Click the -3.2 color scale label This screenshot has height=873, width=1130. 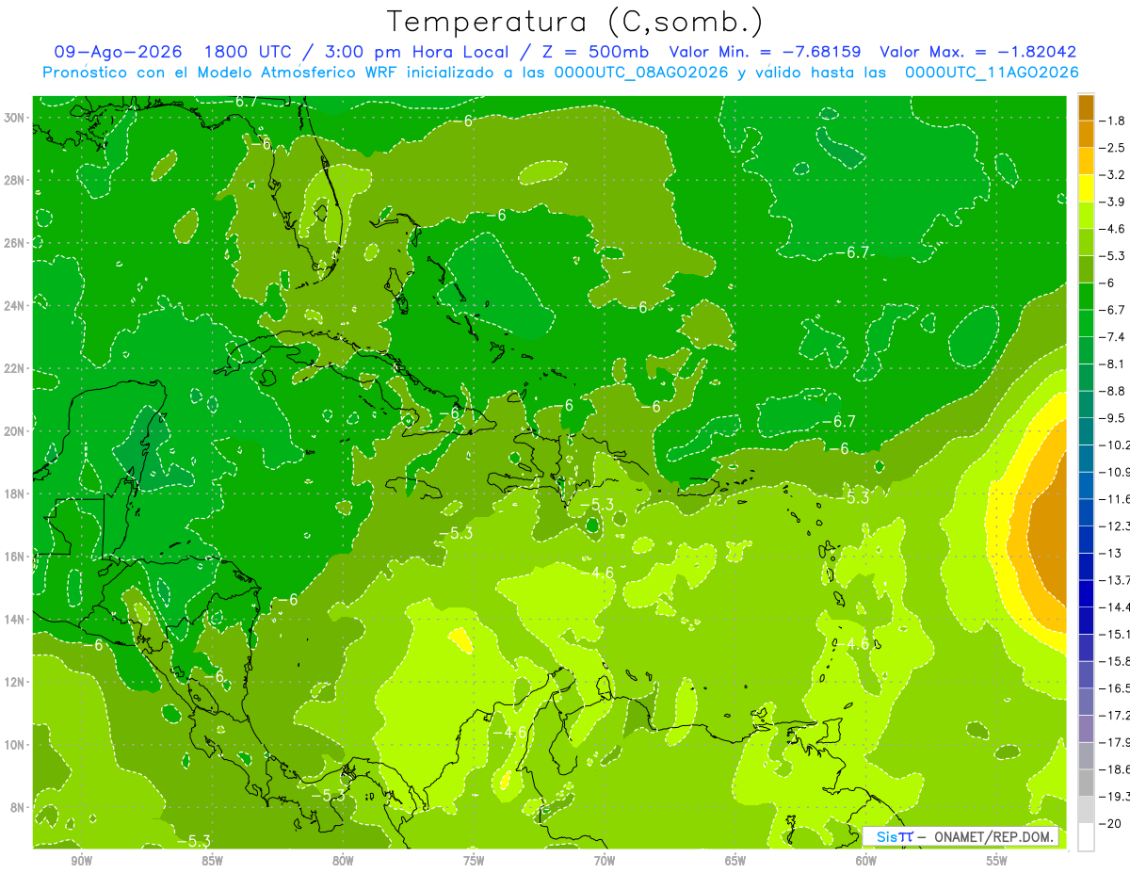pos(1113,175)
